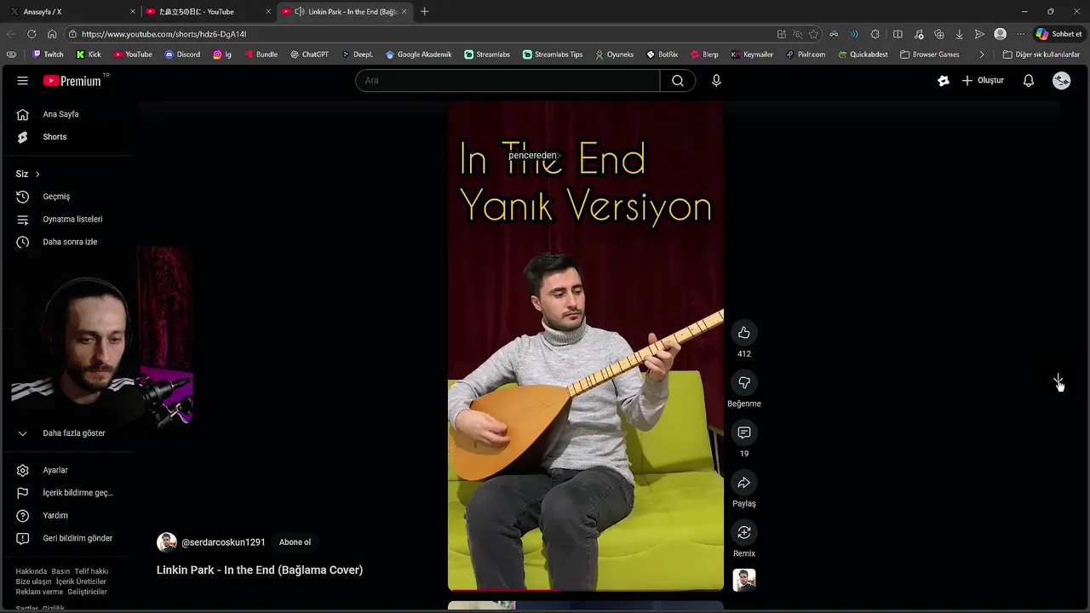Open the next short preview at bottom
The width and height of the screenshot is (1090, 613).
pos(586,606)
